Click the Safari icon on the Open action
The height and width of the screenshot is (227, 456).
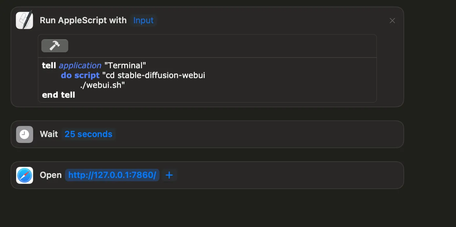coord(24,175)
